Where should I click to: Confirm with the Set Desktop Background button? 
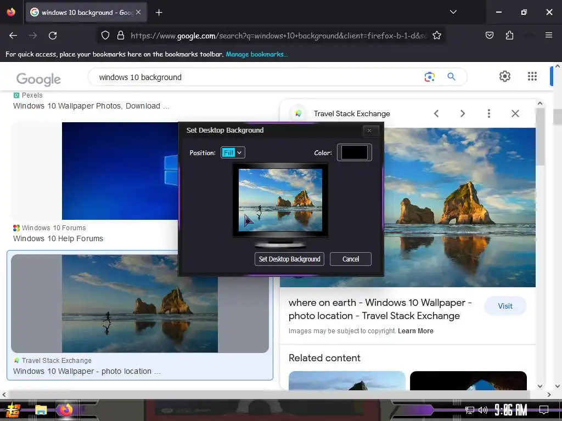[x=289, y=259]
